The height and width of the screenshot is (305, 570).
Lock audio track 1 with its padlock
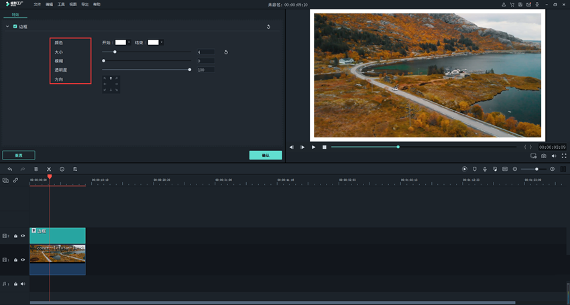(15, 284)
